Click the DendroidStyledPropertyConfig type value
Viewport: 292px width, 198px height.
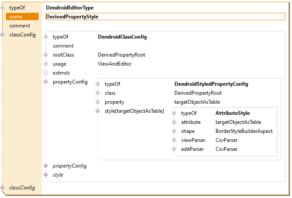(x=211, y=84)
